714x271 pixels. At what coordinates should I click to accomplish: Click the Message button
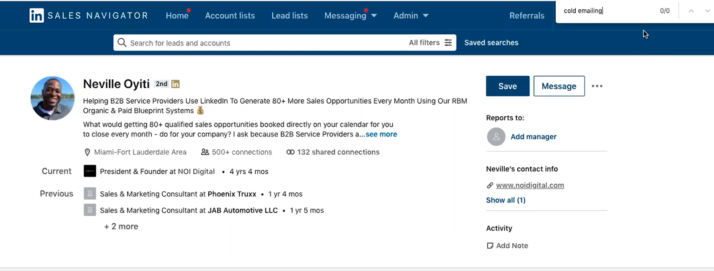pyautogui.click(x=559, y=86)
